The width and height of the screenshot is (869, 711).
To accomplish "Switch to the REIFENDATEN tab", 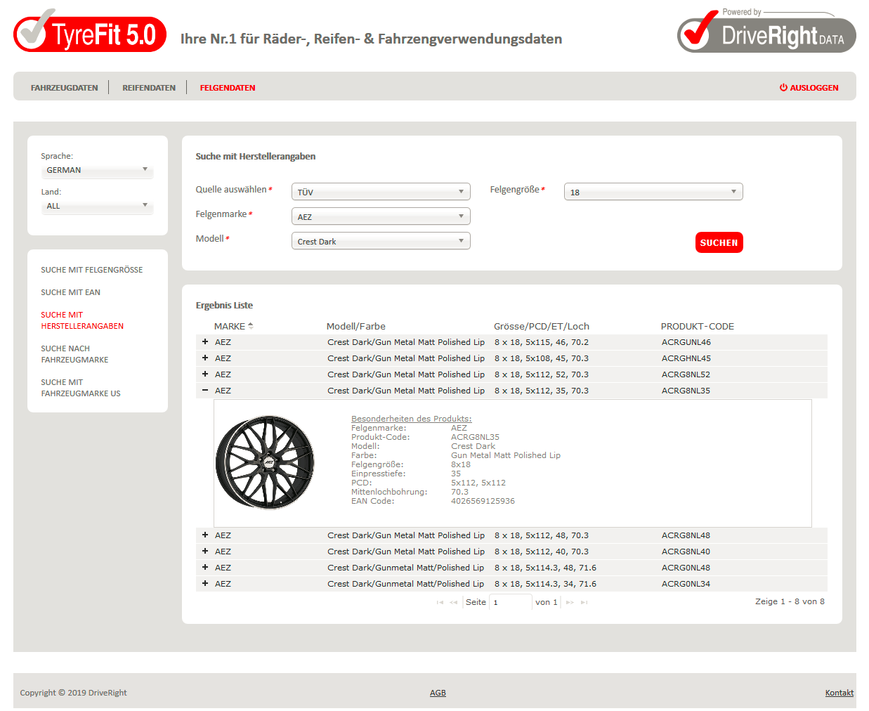I will click(x=149, y=88).
